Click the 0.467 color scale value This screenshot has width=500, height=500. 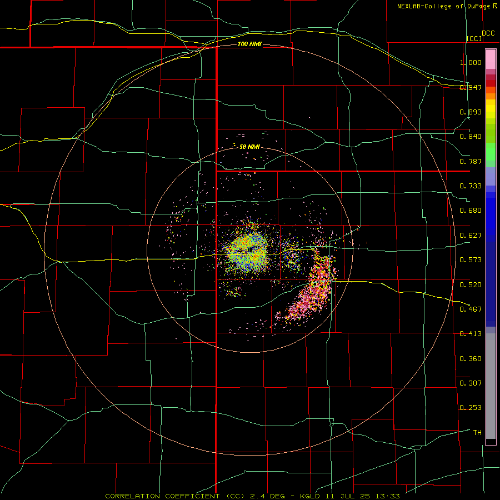coord(471,309)
